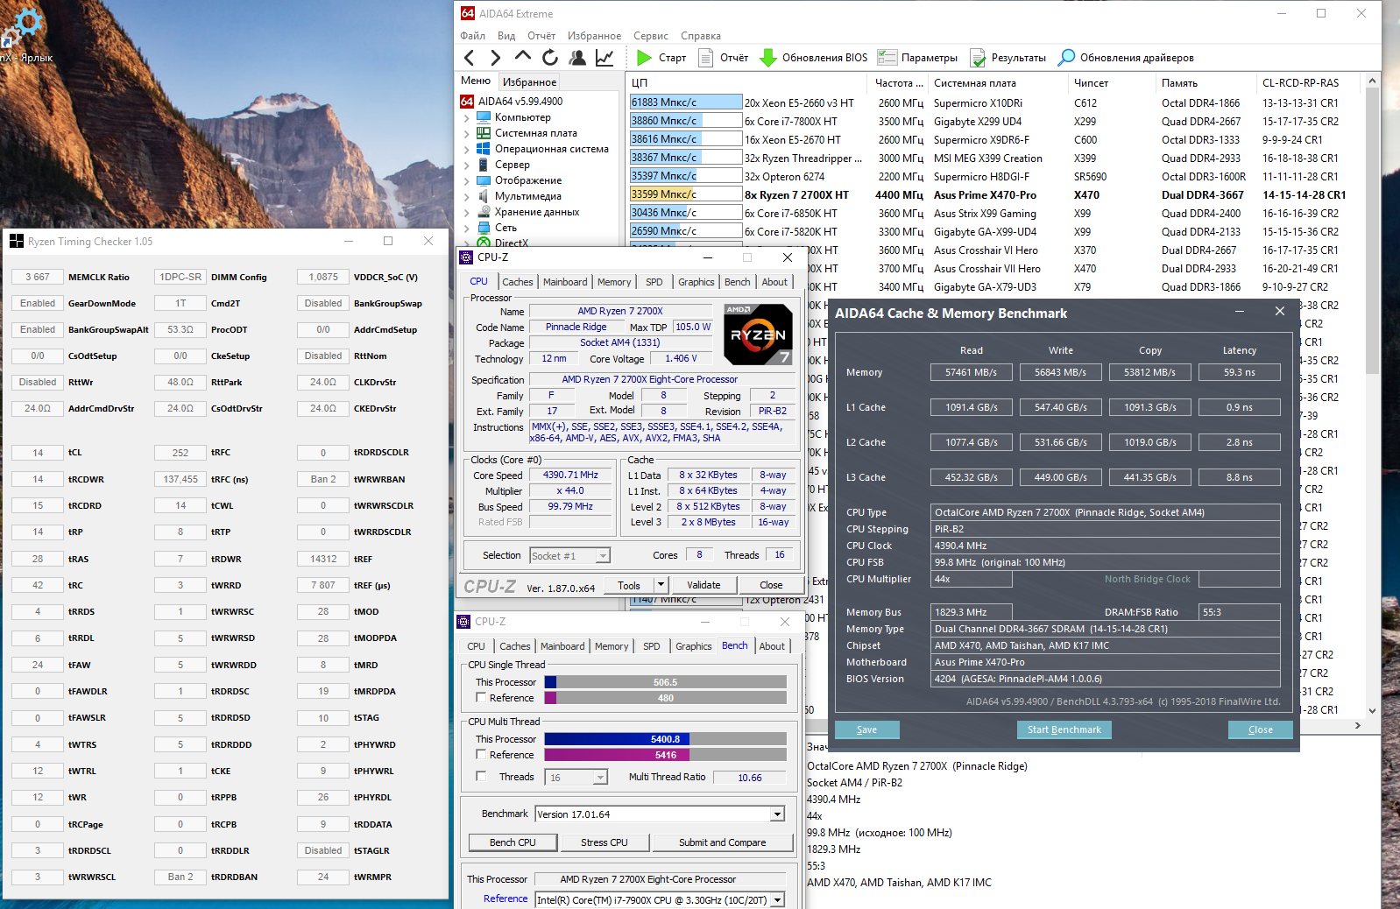
Task: Start the test with green Старт arrow
Action: click(x=645, y=58)
